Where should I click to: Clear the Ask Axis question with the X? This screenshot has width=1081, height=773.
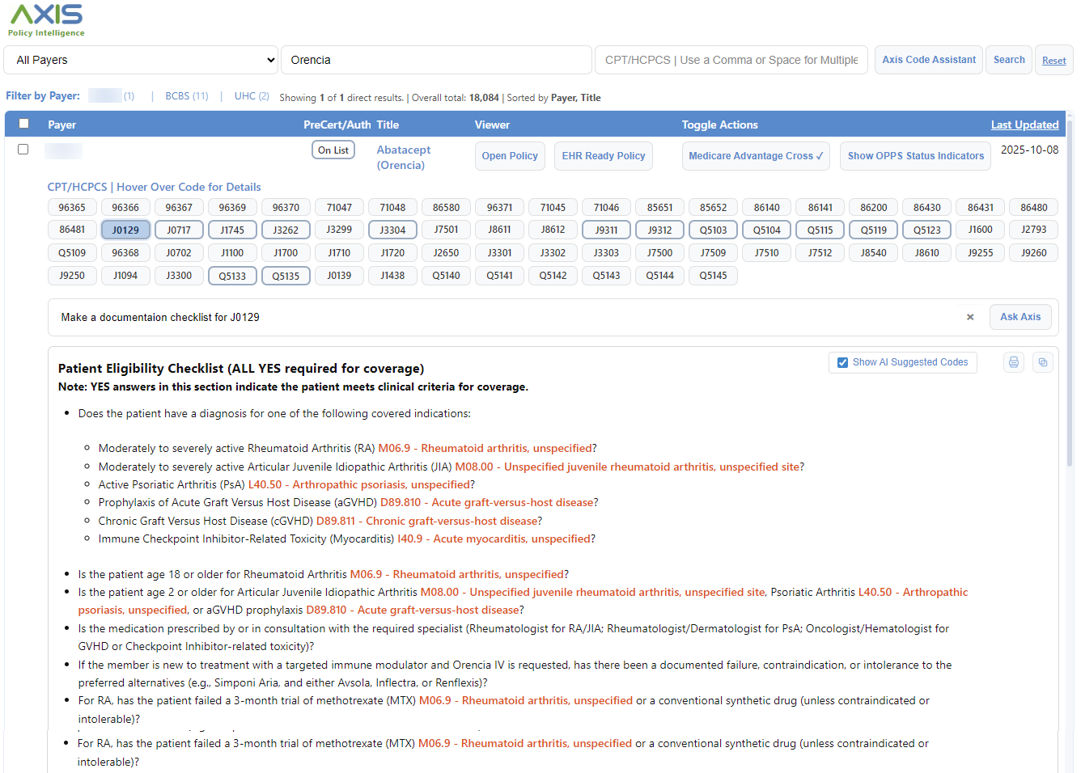pos(969,317)
